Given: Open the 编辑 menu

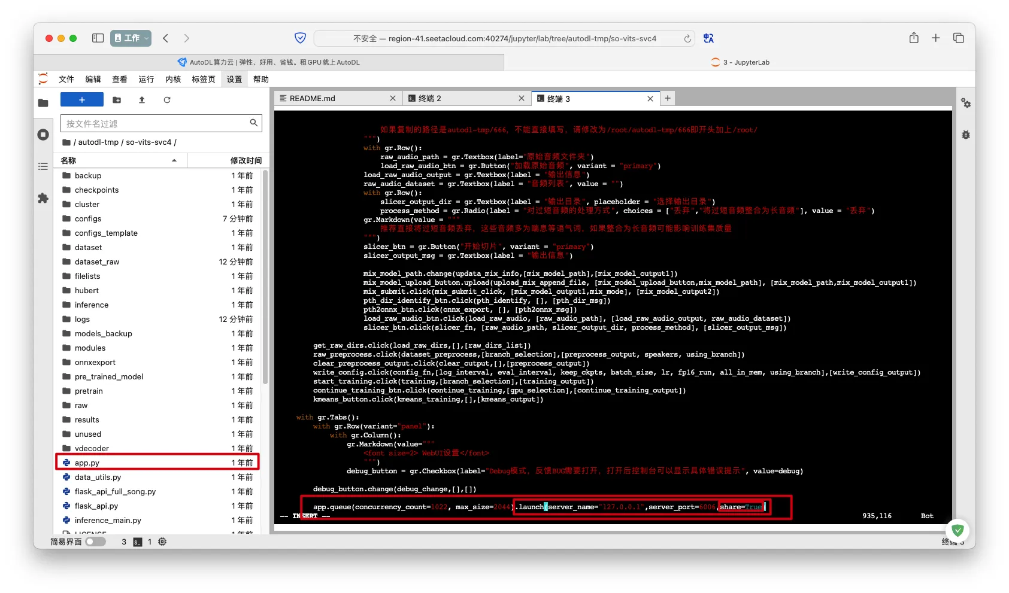Looking at the screenshot, I should point(93,79).
